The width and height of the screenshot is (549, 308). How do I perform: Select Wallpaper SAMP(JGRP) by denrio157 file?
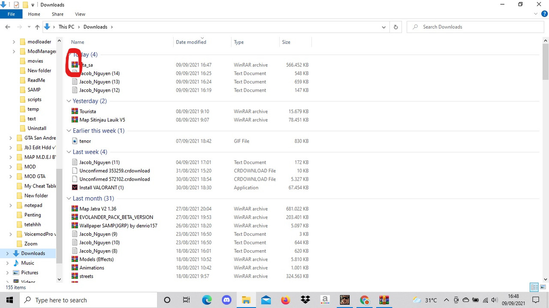pyautogui.click(x=118, y=225)
